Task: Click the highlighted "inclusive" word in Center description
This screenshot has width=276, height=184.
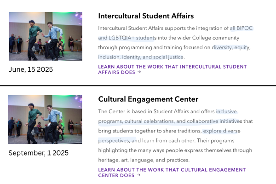Action: click(x=226, y=111)
